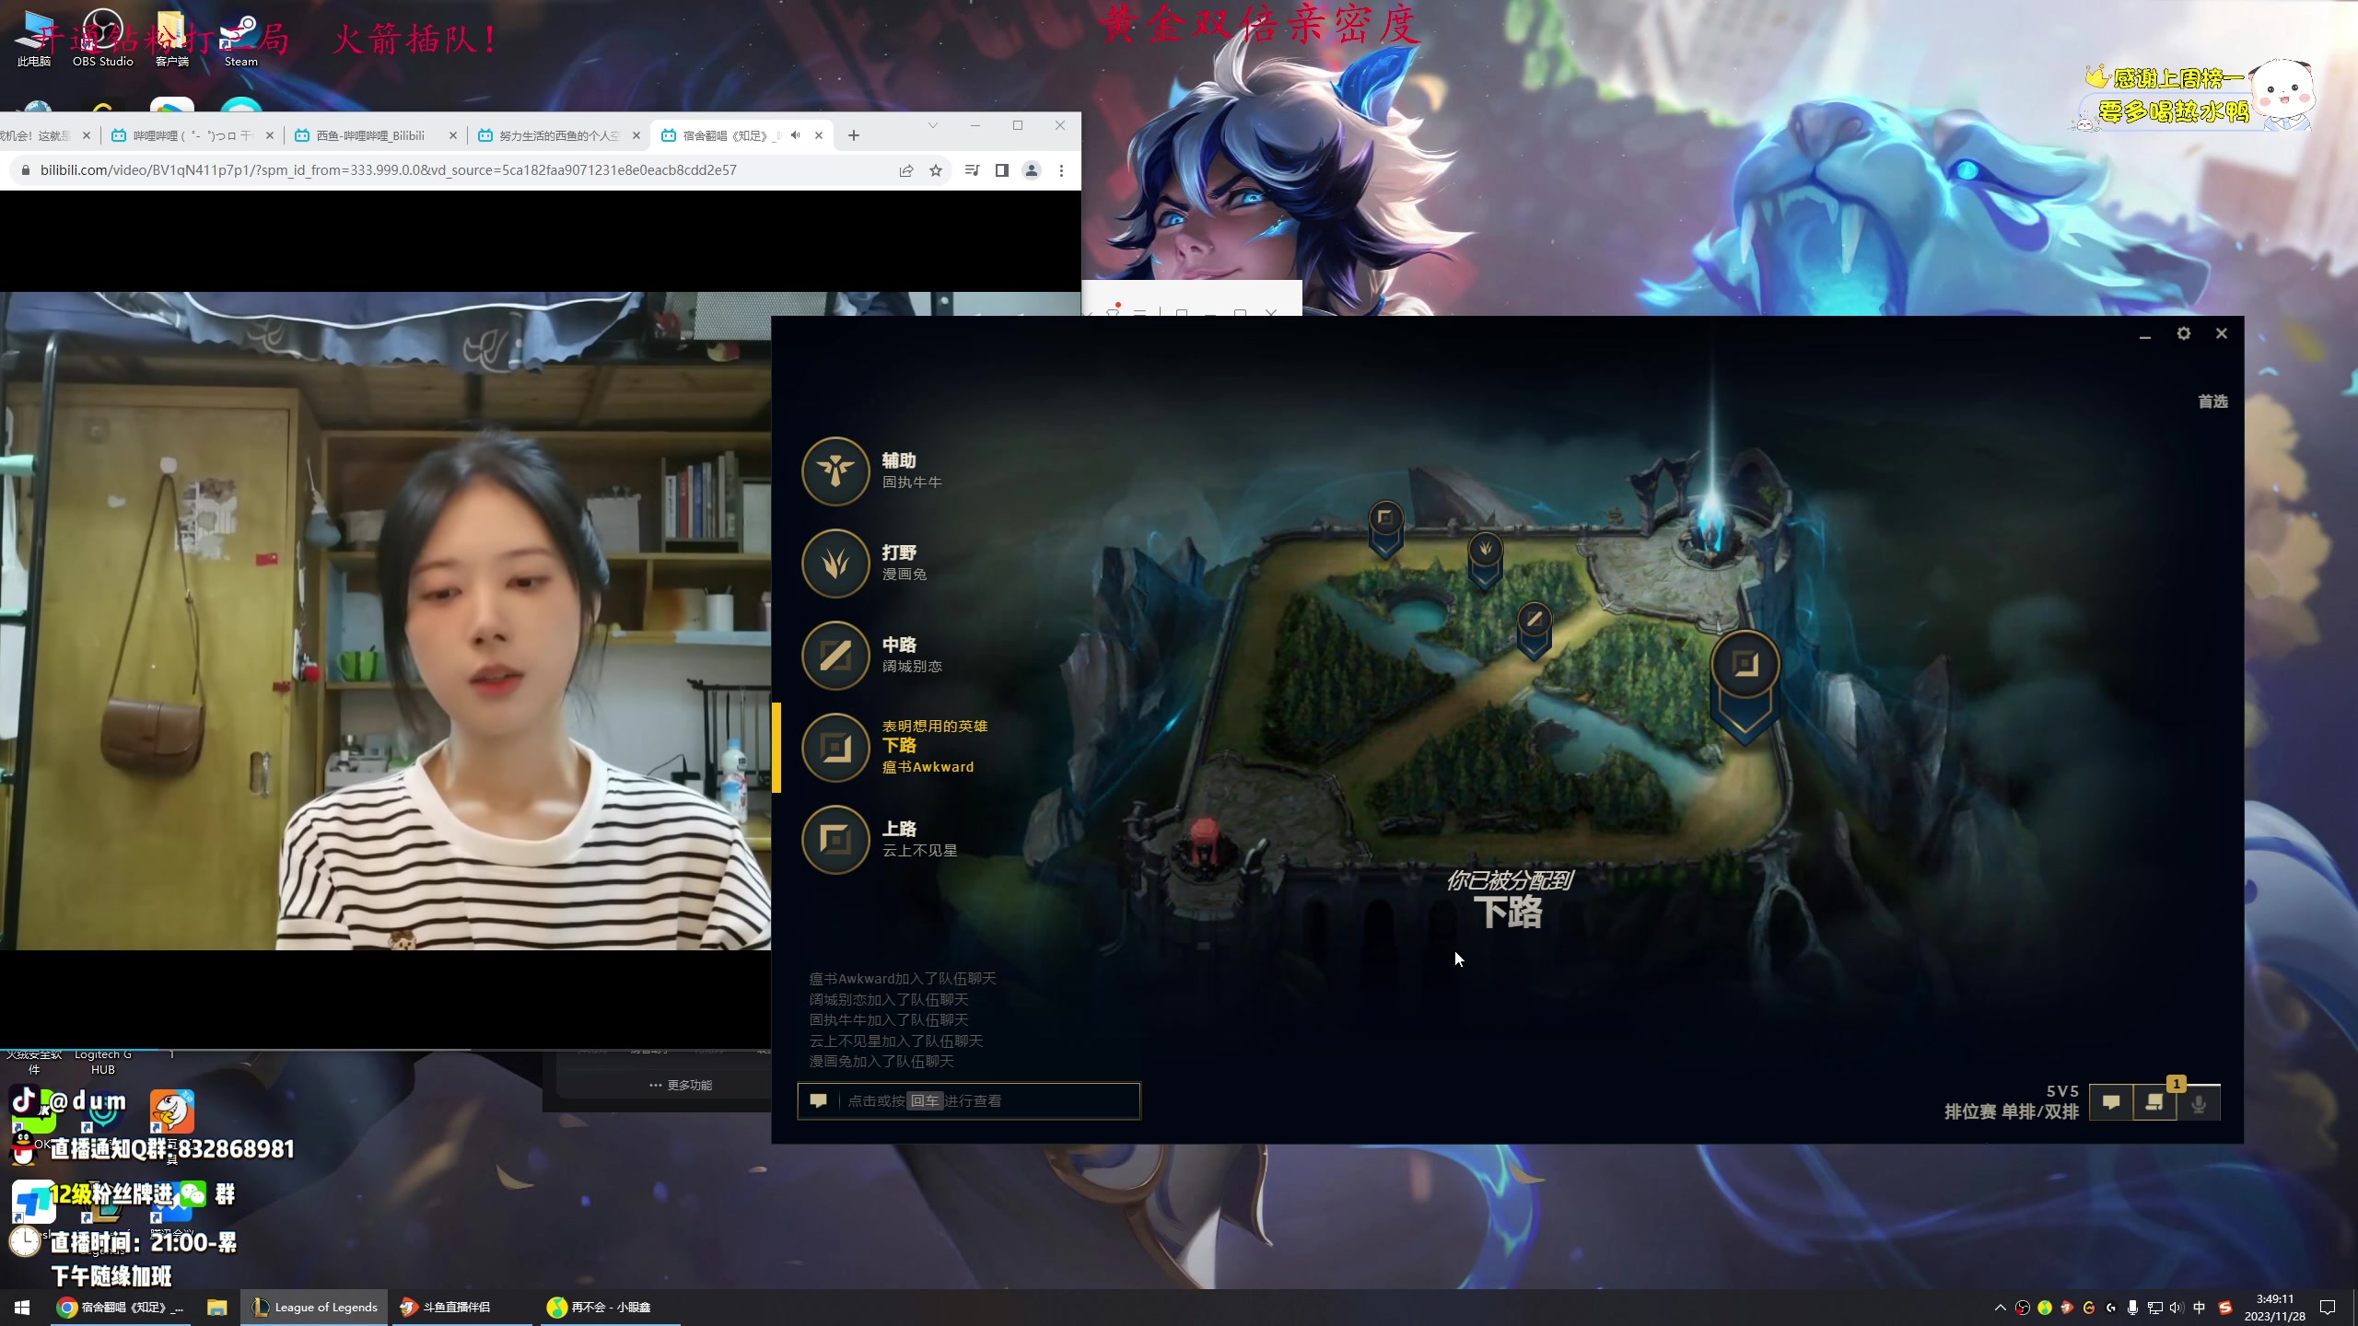Bookmark this page with the star icon
This screenshot has height=1326, width=2358.
[x=936, y=170]
